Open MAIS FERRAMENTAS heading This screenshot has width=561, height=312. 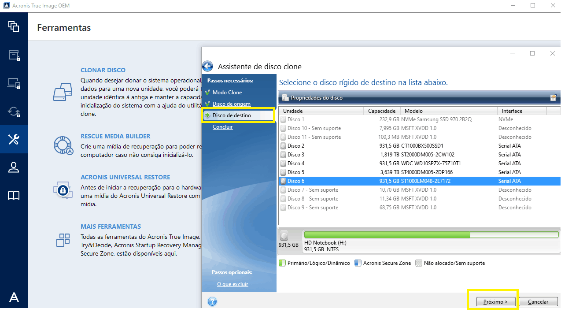tap(111, 227)
